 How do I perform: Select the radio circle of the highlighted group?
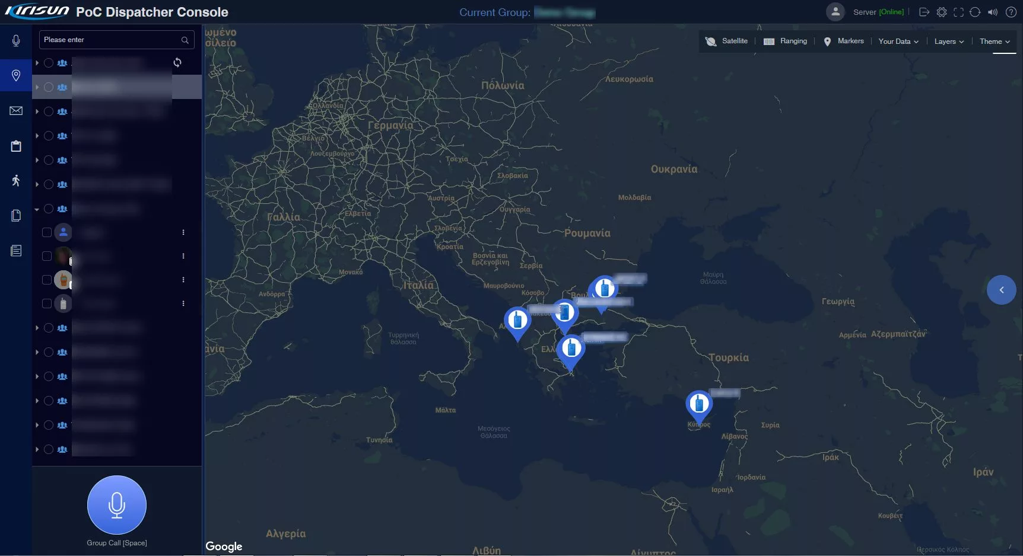pos(49,87)
